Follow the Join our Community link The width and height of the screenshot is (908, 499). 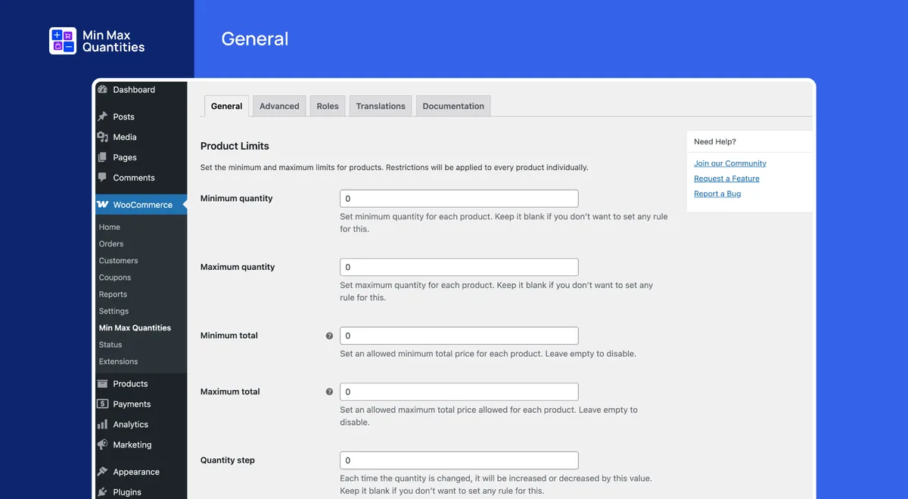coord(730,163)
